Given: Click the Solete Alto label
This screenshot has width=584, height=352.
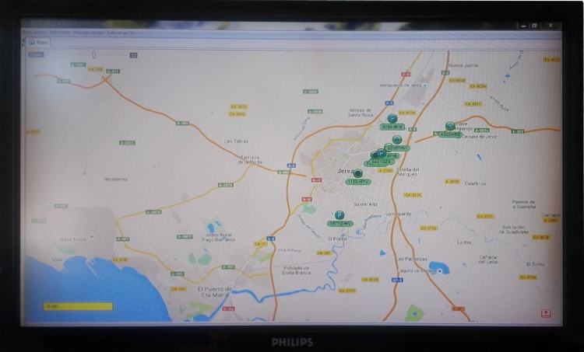Looking at the screenshot, I should click(x=365, y=204).
